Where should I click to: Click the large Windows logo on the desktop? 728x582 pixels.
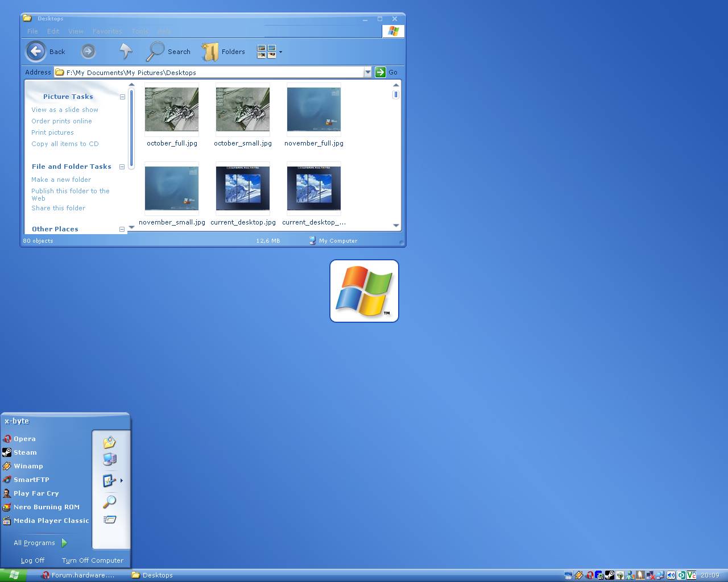tap(364, 291)
